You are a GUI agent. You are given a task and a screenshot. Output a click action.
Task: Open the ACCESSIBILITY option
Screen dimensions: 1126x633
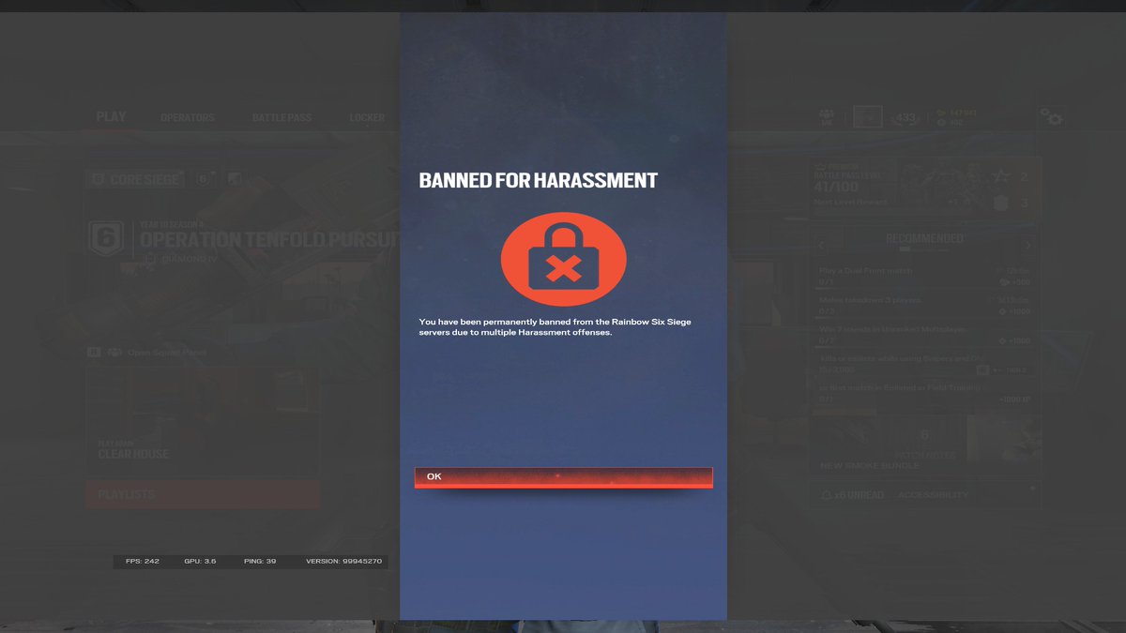[933, 494]
